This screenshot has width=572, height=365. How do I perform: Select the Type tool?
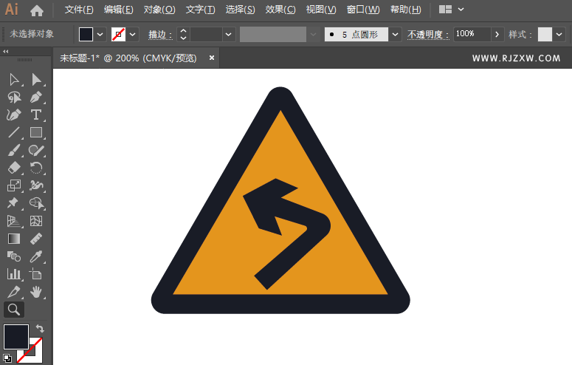click(36, 115)
